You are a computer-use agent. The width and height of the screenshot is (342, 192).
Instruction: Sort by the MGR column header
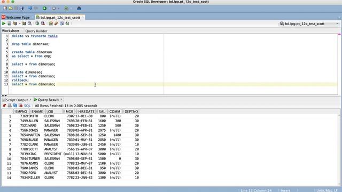[x=69, y=111]
